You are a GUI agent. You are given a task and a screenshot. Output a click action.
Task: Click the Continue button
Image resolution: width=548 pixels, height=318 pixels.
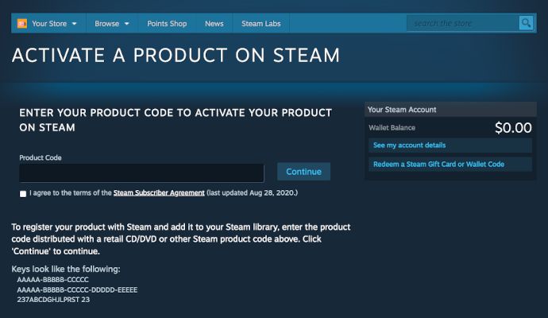click(x=303, y=172)
